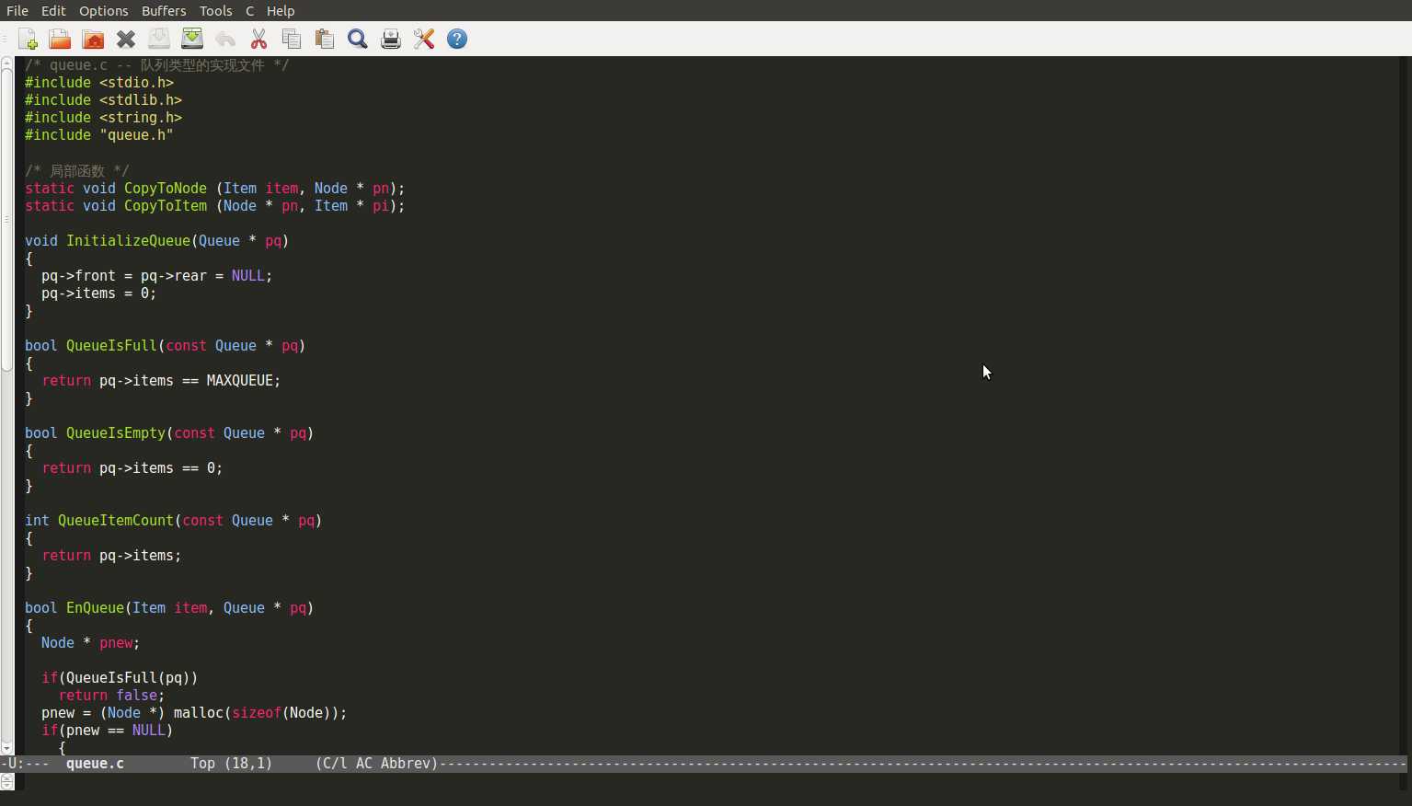Open the Edit menu
This screenshot has width=1412, height=806.
pos(53,11)
